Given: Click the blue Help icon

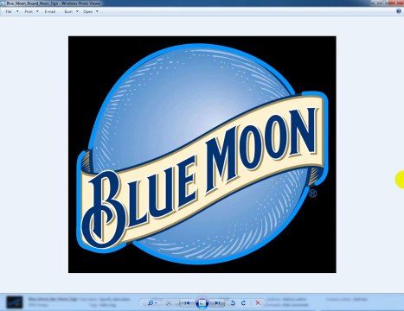Looking at the screenshot, I should [399, 11].
